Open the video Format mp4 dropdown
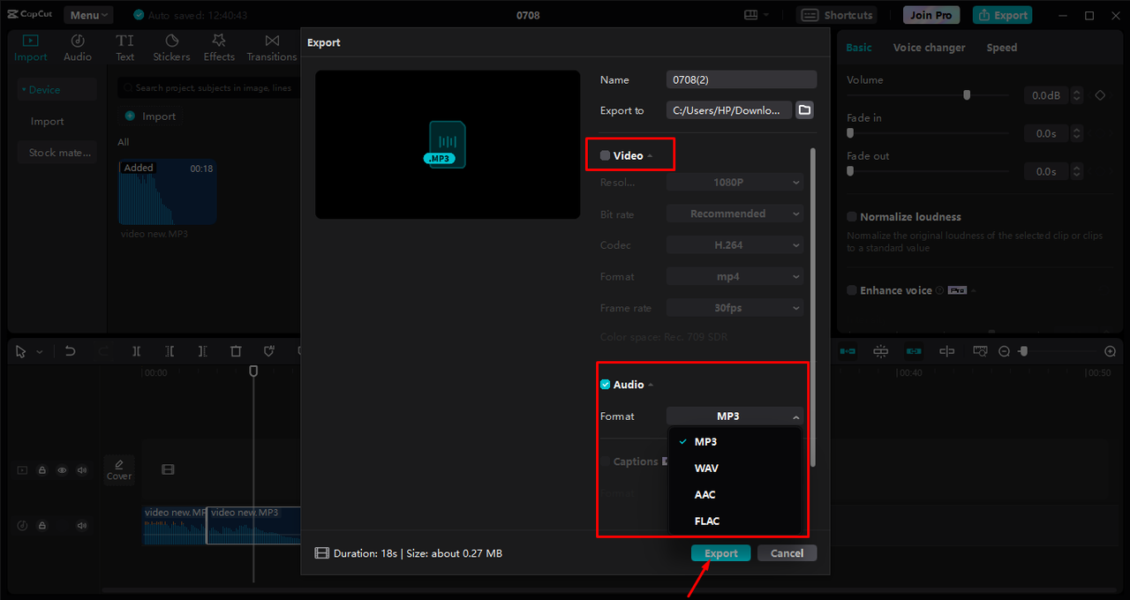This screenshot has height=600, width=1130. coord(735,276)
